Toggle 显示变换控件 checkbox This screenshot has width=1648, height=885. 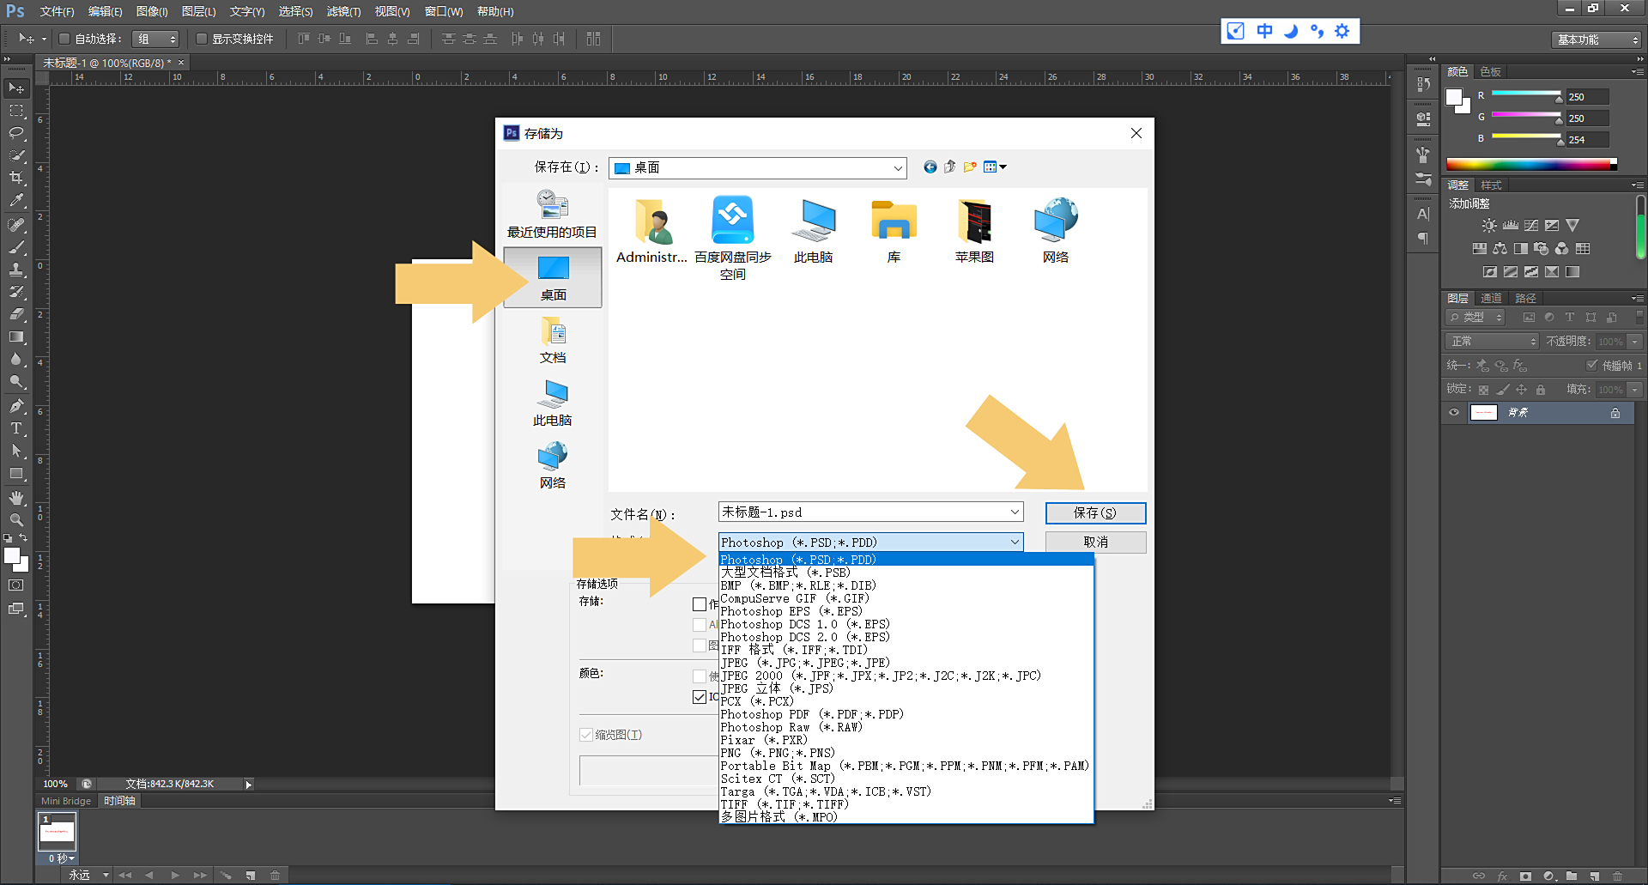tap(202, 39)
